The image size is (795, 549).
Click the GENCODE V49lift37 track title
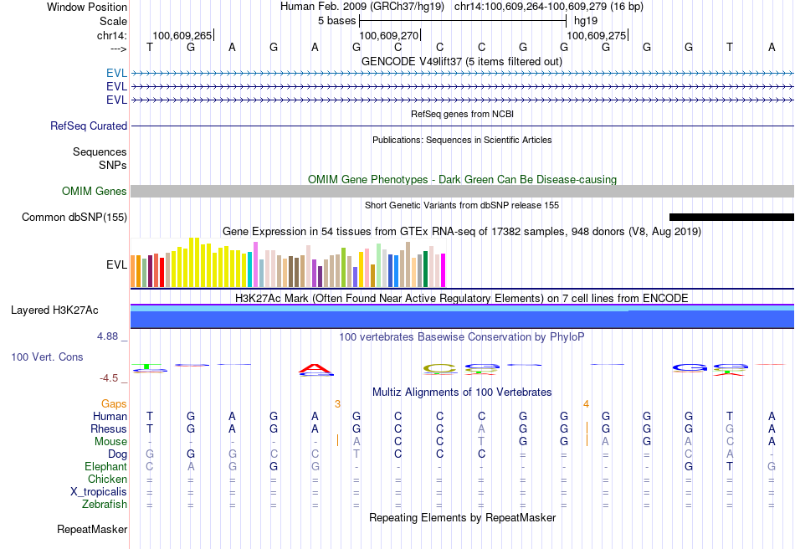[462, 61]
